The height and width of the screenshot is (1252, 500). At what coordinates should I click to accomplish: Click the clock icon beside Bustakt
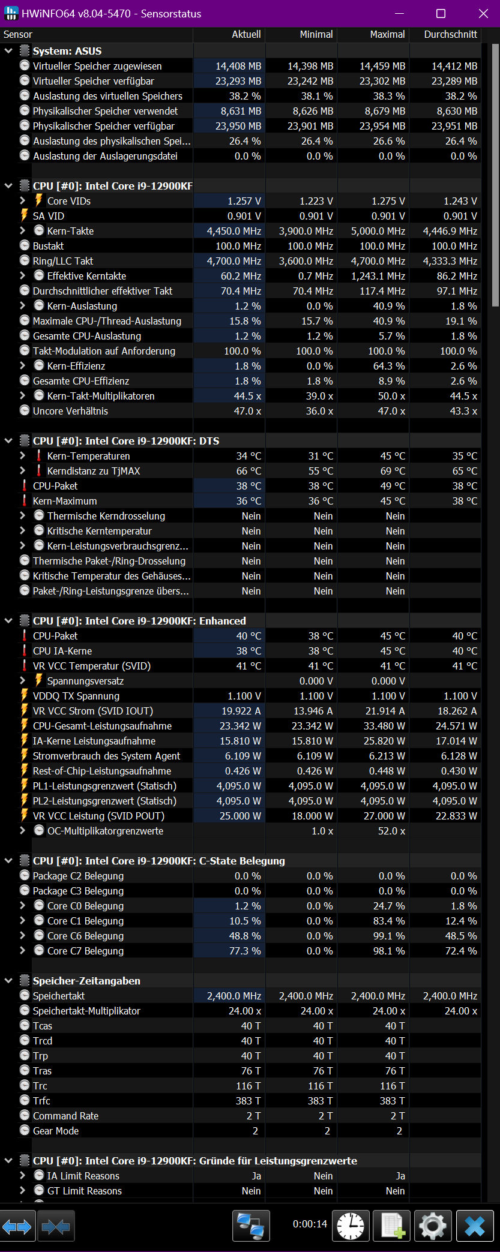pos(25,245)
